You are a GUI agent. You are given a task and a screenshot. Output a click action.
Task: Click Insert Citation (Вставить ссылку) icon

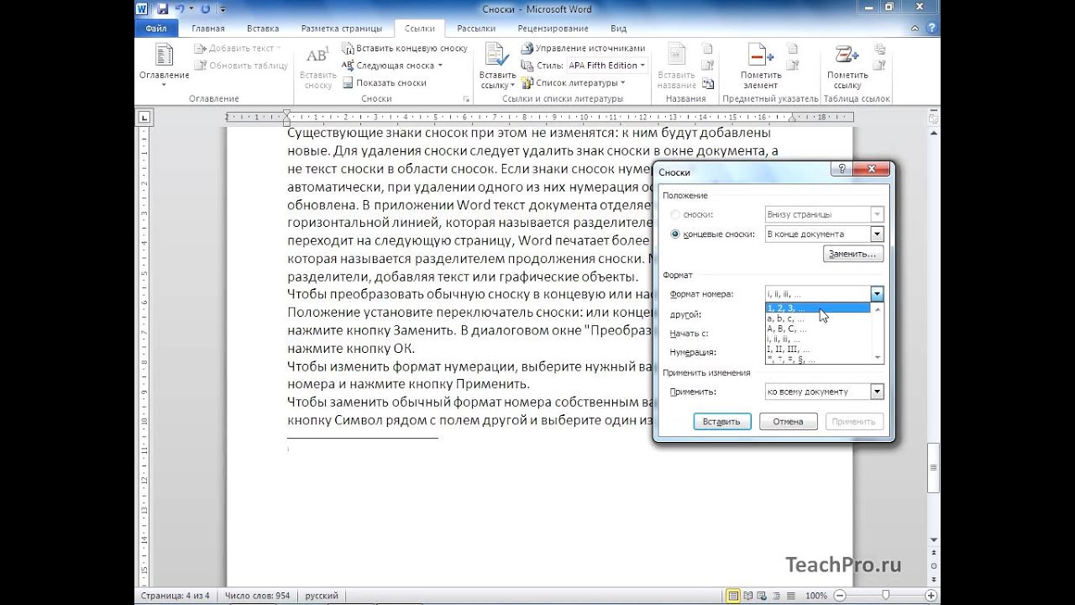click(495, 57)
